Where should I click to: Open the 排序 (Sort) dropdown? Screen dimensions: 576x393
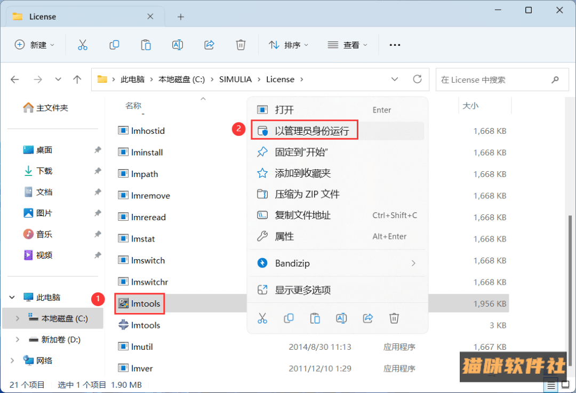(x=289, y=45)
